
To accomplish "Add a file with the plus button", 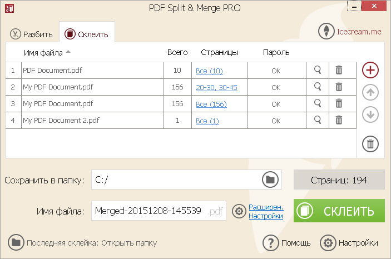I will 370,70.
